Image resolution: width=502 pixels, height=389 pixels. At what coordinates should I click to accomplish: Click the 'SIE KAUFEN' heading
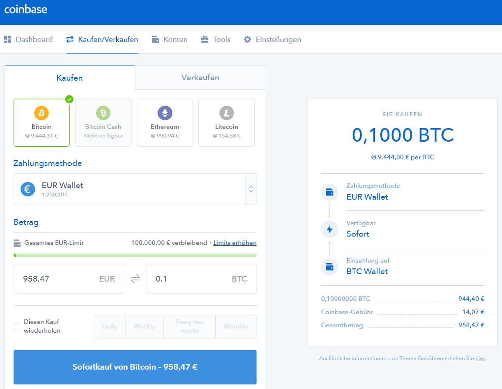point(402,114)
